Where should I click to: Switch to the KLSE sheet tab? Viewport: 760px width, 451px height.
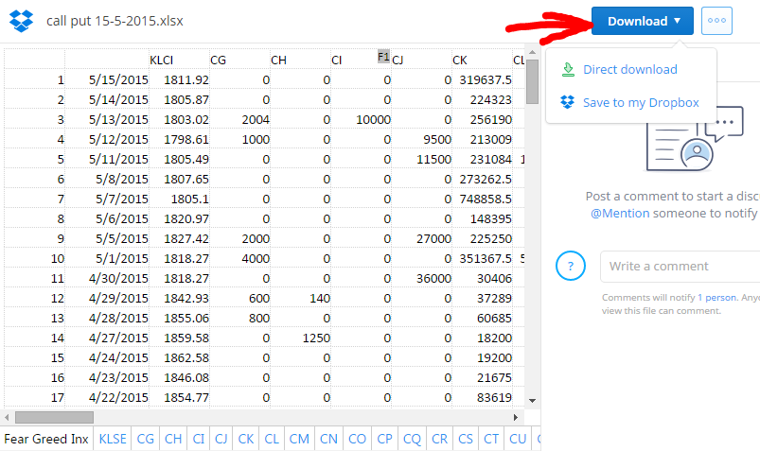click(113, 439)
